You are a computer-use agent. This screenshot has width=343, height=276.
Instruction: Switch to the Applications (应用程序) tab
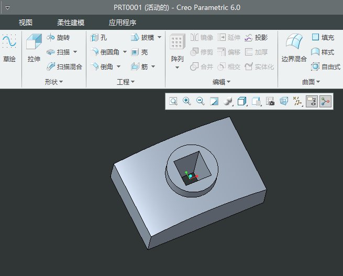123,23
